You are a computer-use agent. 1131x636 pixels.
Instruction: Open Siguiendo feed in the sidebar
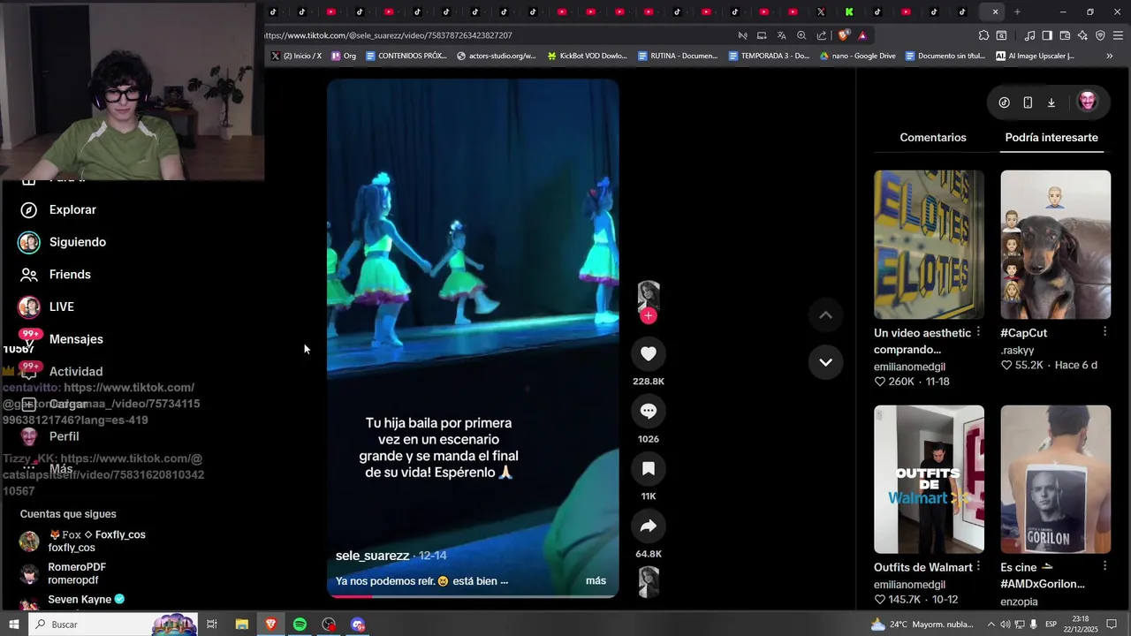click(63, 242)
